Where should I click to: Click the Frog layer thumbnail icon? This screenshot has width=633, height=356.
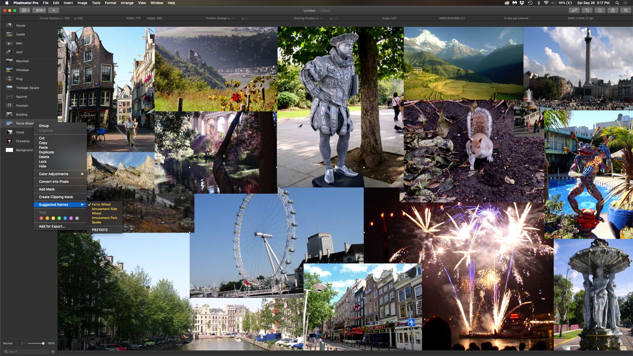[x=9, y=79]
